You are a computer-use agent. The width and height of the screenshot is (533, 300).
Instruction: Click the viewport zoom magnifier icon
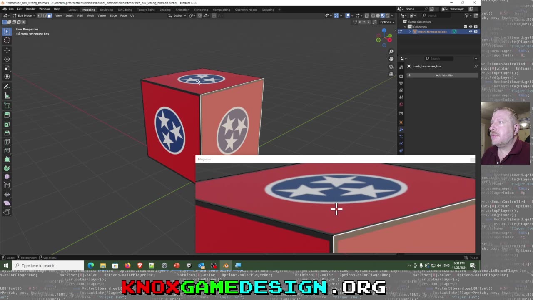click(391, 52)
